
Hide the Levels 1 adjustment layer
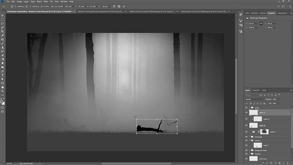point(246,132)
